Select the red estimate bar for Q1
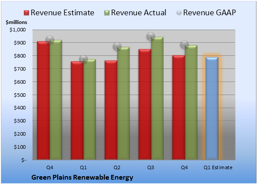Screen dimensions: 257x184 (x=77, y=110)
